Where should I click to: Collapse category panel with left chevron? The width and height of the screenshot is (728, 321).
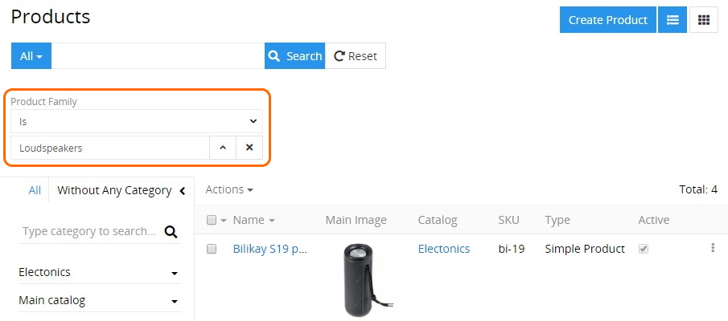(x=183, y=191)
